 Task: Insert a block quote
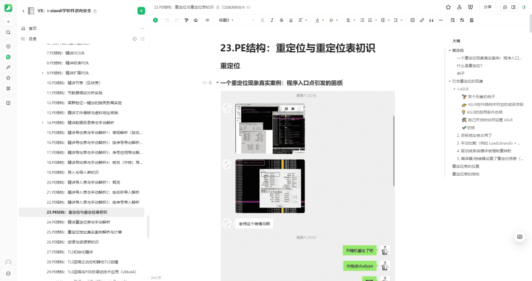tap(431, 20)
